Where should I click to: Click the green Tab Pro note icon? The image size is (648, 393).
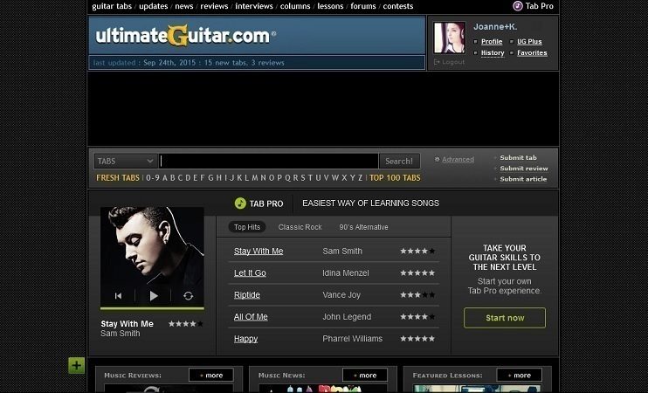(x=240, y=203)
